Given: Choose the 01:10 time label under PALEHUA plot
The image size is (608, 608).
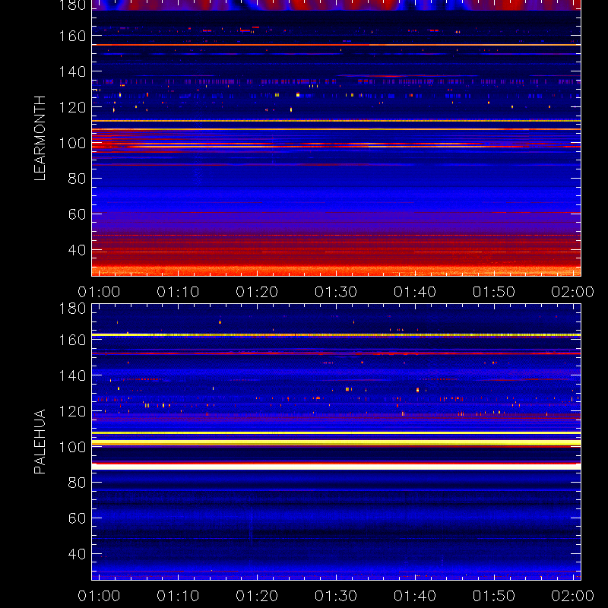Looking at the screenshot, I should tap(178, 596).
